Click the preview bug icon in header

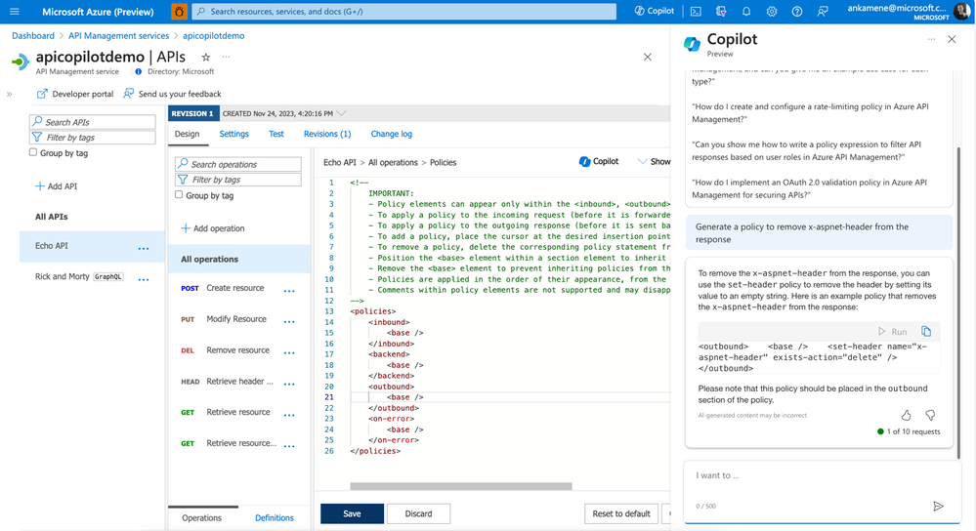tap(179, 11)
